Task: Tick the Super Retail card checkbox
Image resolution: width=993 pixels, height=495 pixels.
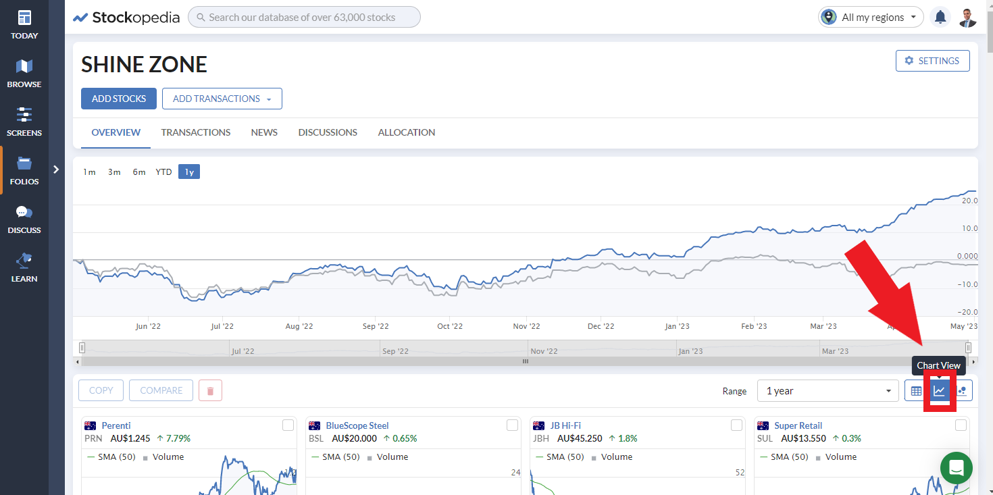Action: 961,425
